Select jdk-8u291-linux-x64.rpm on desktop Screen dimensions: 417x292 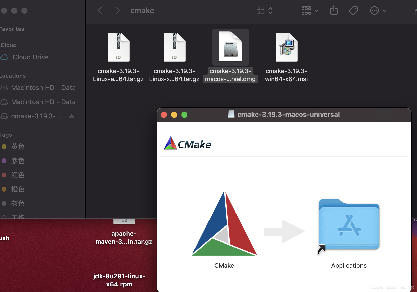point(119,280)
